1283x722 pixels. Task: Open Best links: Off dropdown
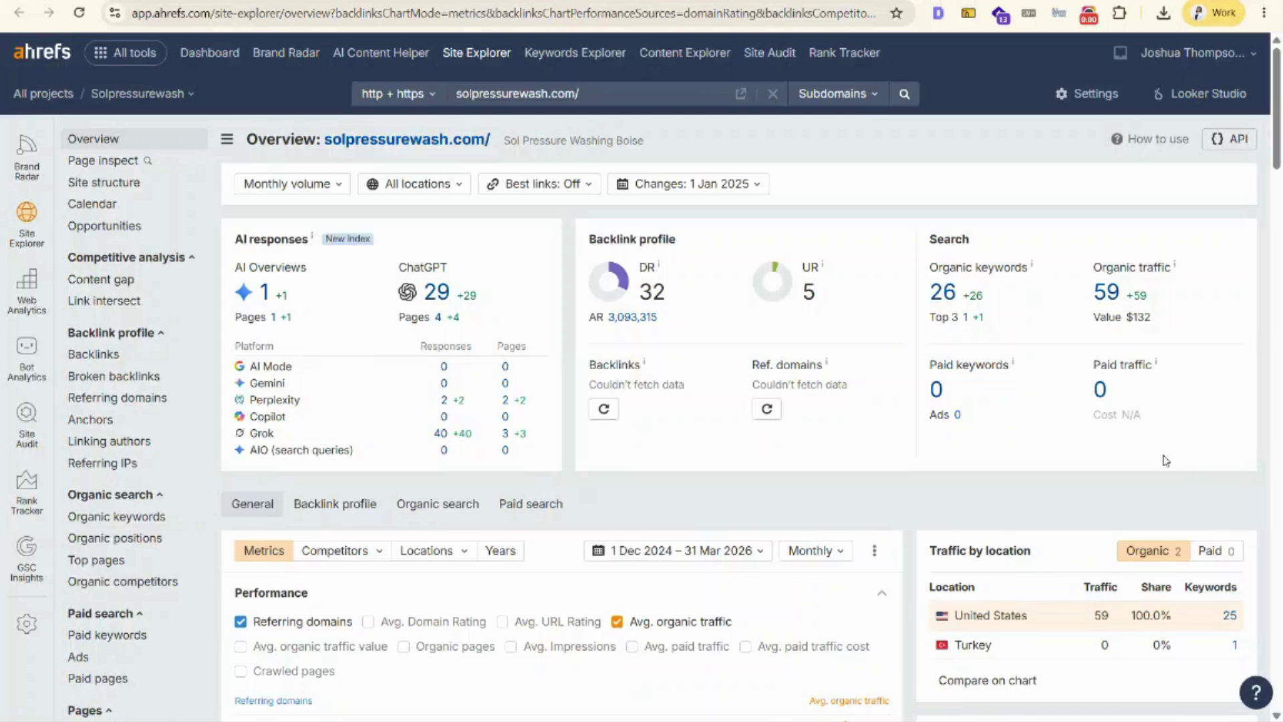pyautogui.click(x=539, y=184)
